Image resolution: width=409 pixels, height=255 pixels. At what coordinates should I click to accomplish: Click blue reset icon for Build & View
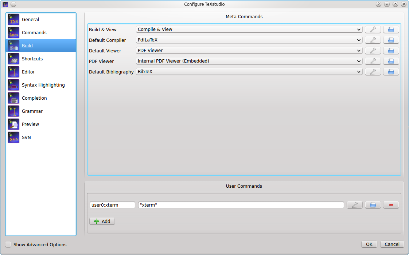point(391,29)
